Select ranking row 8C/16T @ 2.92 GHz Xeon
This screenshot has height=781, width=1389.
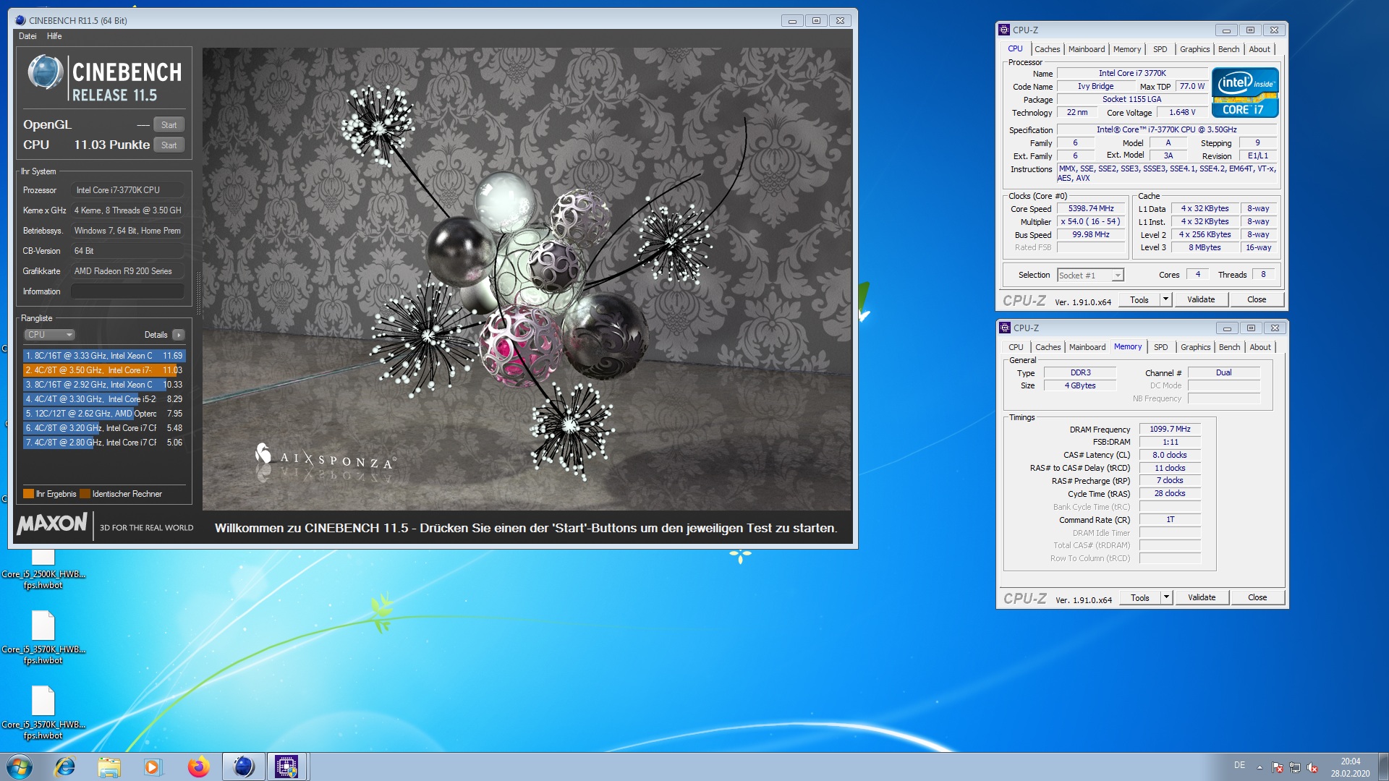coord(104,385)
